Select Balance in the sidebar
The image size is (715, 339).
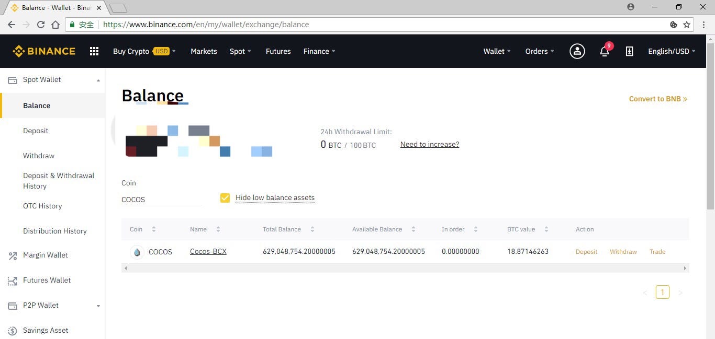[52, 106]
